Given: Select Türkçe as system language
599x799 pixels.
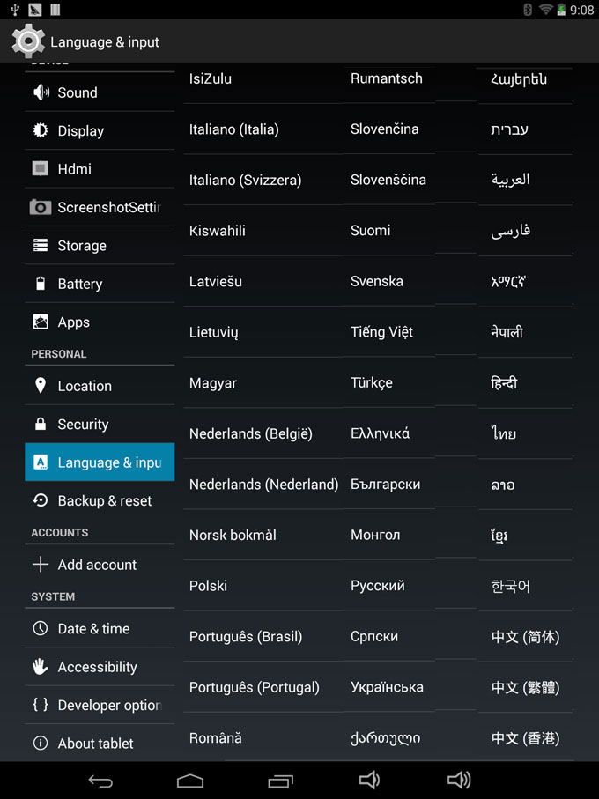Looking at the screenshot, I should 371,383.
